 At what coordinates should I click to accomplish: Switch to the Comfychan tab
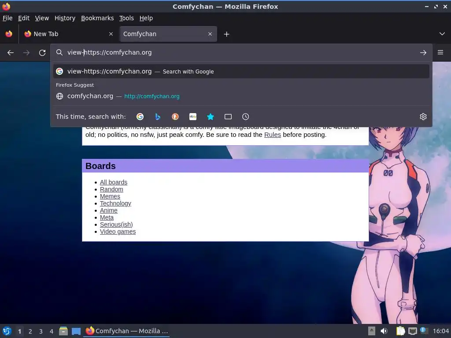pyautogui.click(x=168, y=34)
